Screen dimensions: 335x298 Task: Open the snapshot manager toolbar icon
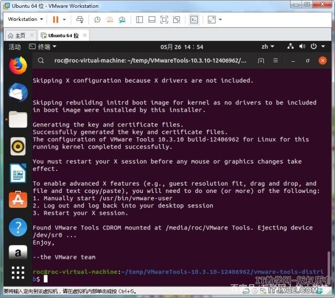pos(122,19)
